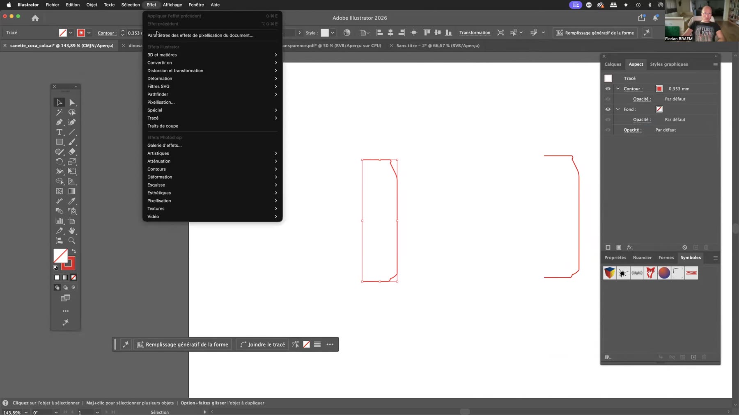Select the Zoom magnifier tool
Viewport: 739px width, 415px height.
pyautogui.click(x=72, y=241)
